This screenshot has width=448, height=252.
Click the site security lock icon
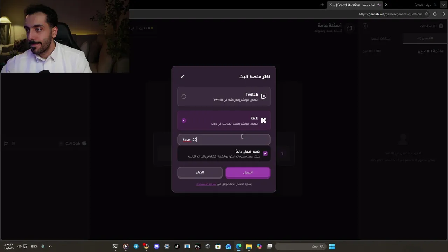point(426,14)
